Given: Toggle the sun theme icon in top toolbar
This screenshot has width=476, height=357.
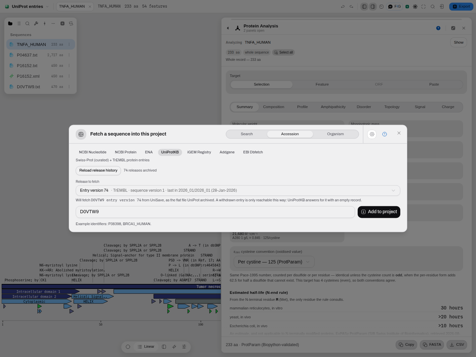Looking at the screenshot, I should [415, 6].
